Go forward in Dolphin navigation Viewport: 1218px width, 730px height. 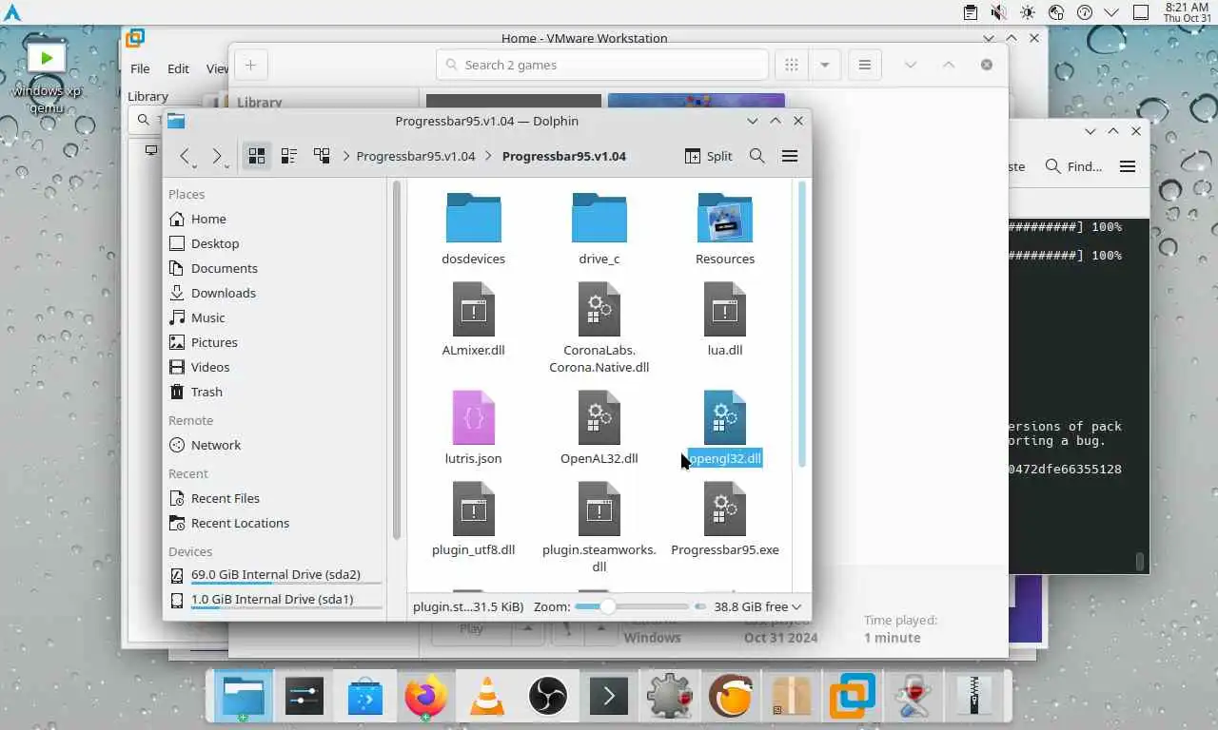[217, 156]
